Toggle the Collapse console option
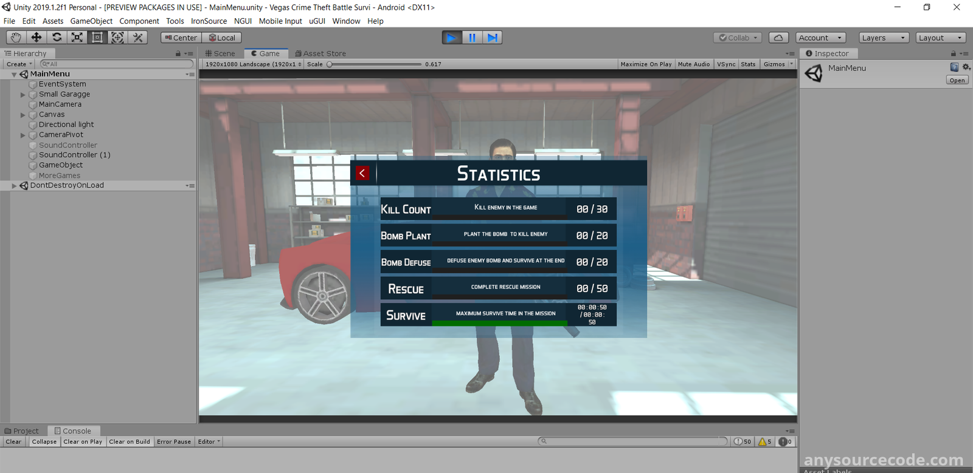The height and width of the screenshot is (473, 973). coord(44,442)
